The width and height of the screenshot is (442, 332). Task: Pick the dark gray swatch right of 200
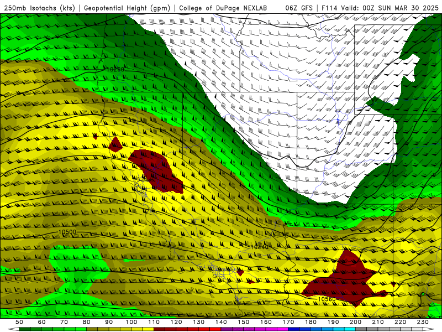361,329
